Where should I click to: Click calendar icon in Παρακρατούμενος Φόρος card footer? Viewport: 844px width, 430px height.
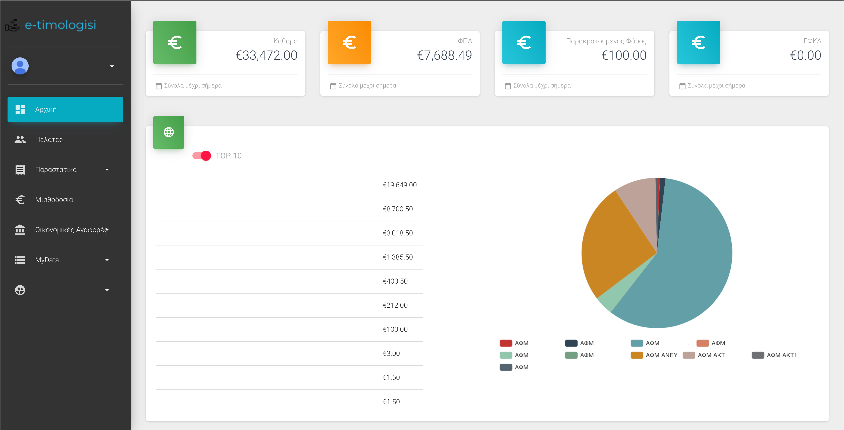click(508, 86)
